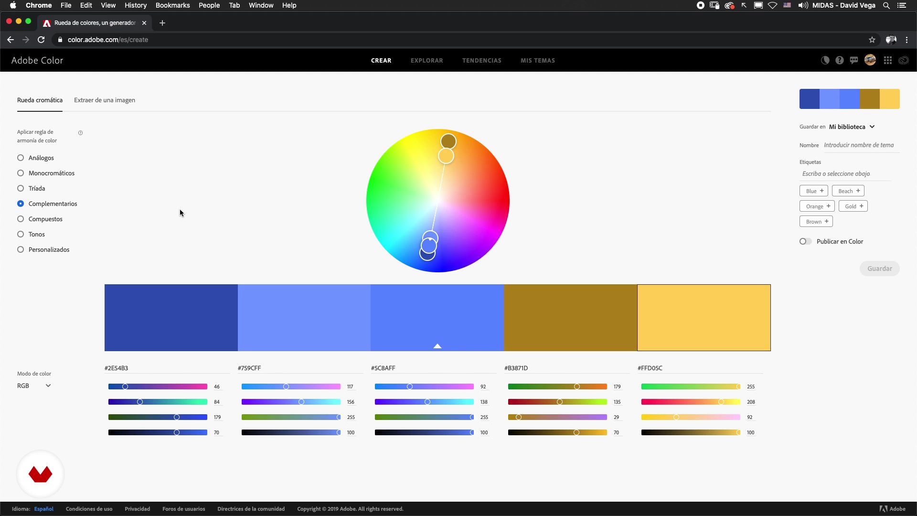Open the Creative Cloud icon in header
This screenshot has width=917, height=516.
pos(904,60)
